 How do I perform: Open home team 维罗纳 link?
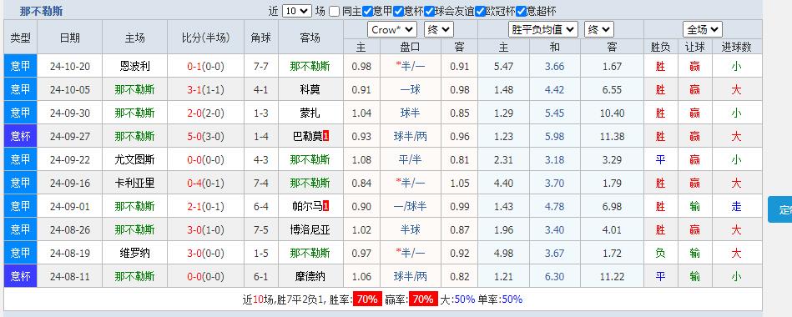click(135, 253)
